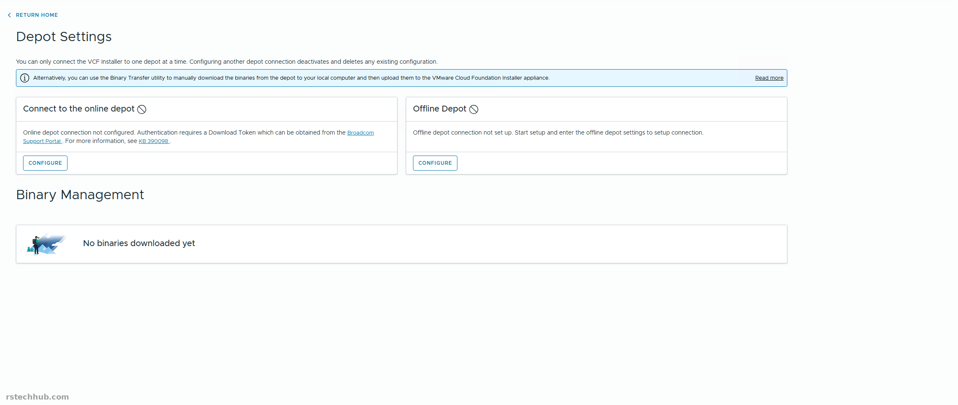The height and width of the screenshot is (405, 958).
Task: Click the Binary Transfer utility banner text
Action: [x=291, y=78]
